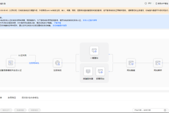
Task: Switch to the 急需赎回 tab
Action: (x=12, y=97)
